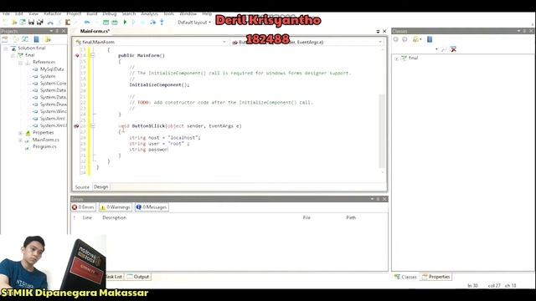Click the red X clear-search icon in Classes panel
This screenshot has width=536, height=301.
tap(453, 49)
